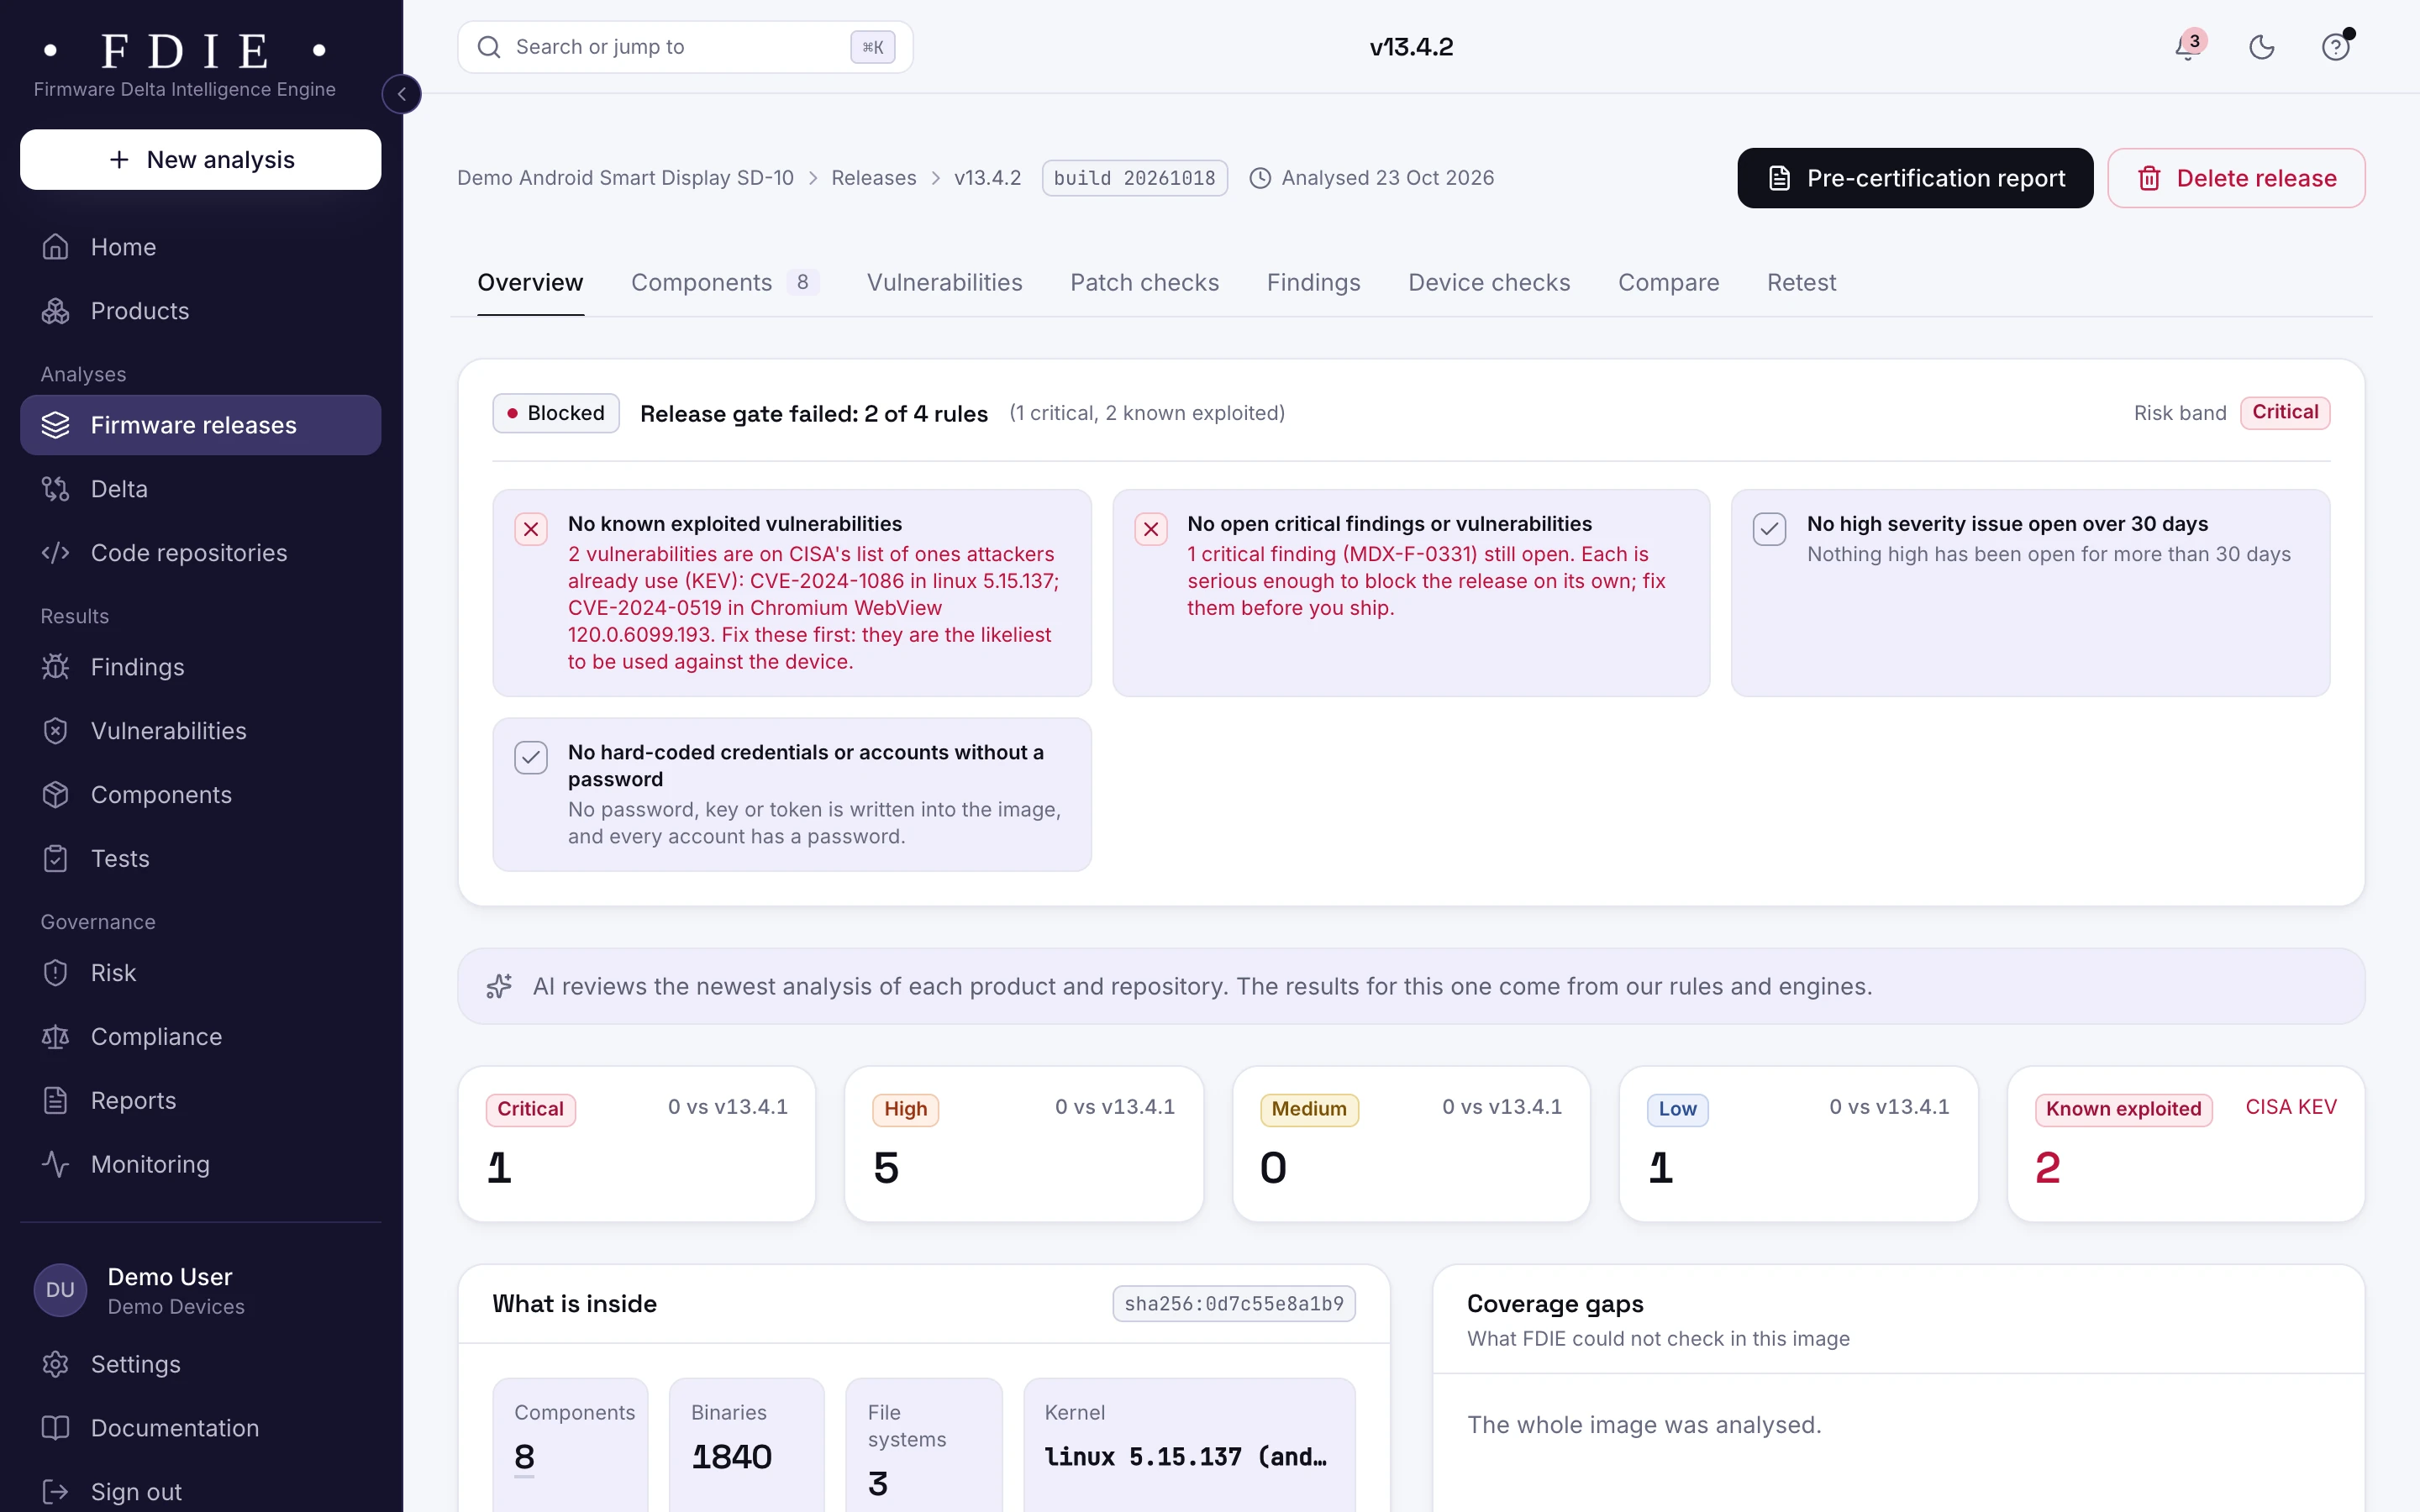This screenshot has width=2420, height=1512.
Task: Open Tests in sidebar
Action: [201, 859]
